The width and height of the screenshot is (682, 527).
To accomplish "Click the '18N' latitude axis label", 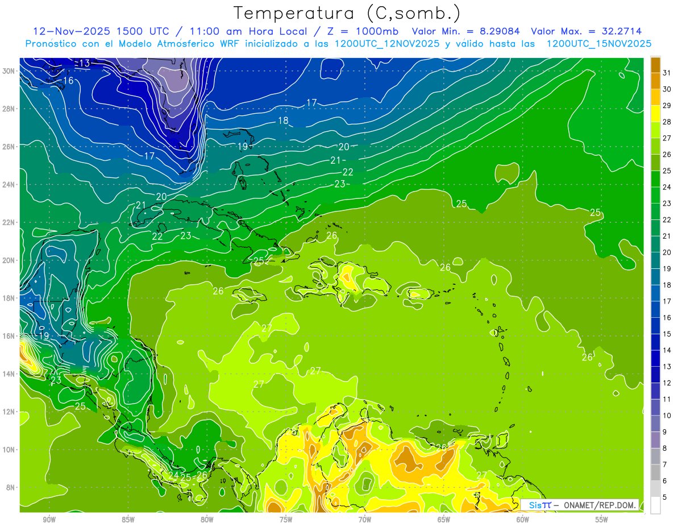I will click(x=9, y=298).
